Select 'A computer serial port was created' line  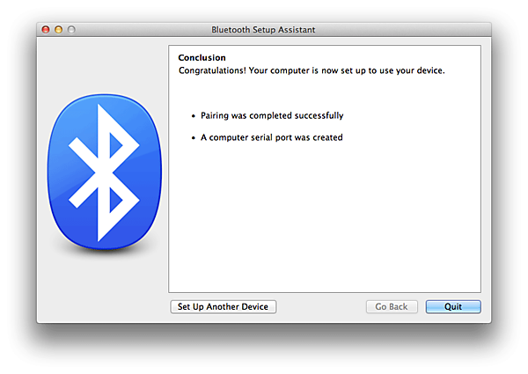[271, 137]
